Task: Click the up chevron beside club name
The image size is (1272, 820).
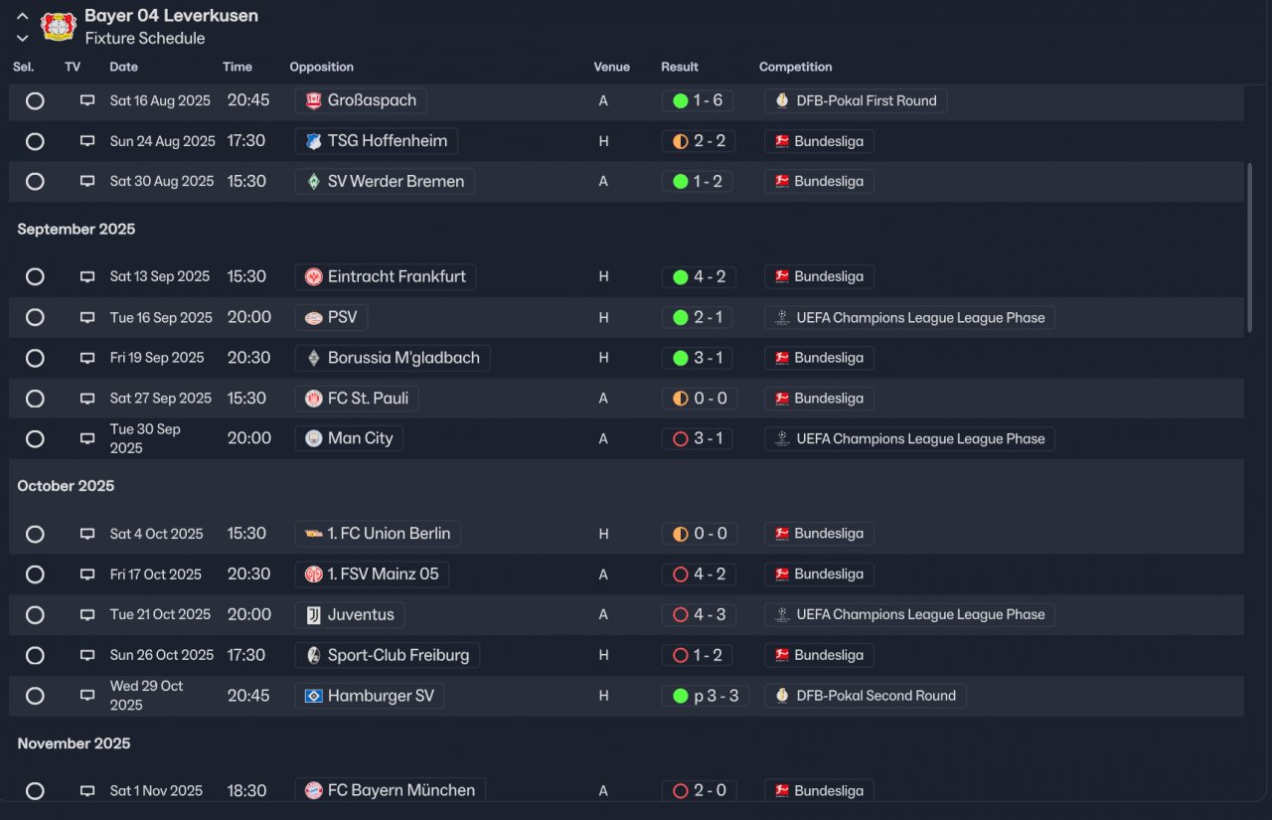Action: click(22, 16)
